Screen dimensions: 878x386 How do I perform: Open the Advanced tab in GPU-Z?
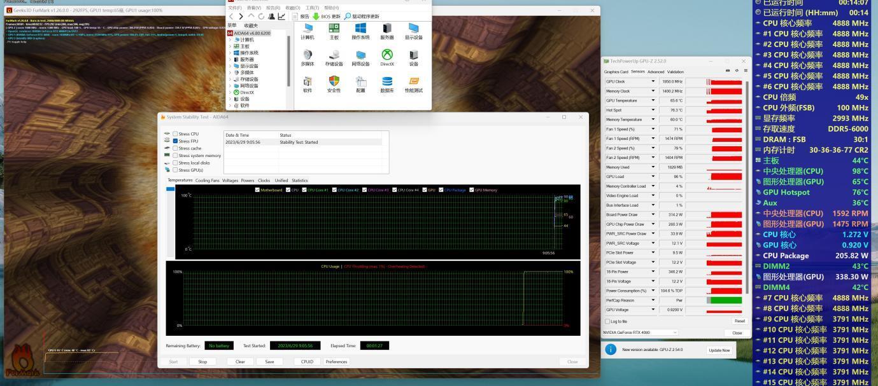click(x=656, y=72)
